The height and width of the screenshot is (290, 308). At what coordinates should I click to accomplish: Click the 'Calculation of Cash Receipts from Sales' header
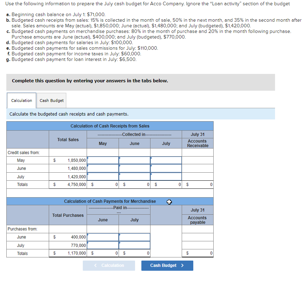tap(110, 126)
